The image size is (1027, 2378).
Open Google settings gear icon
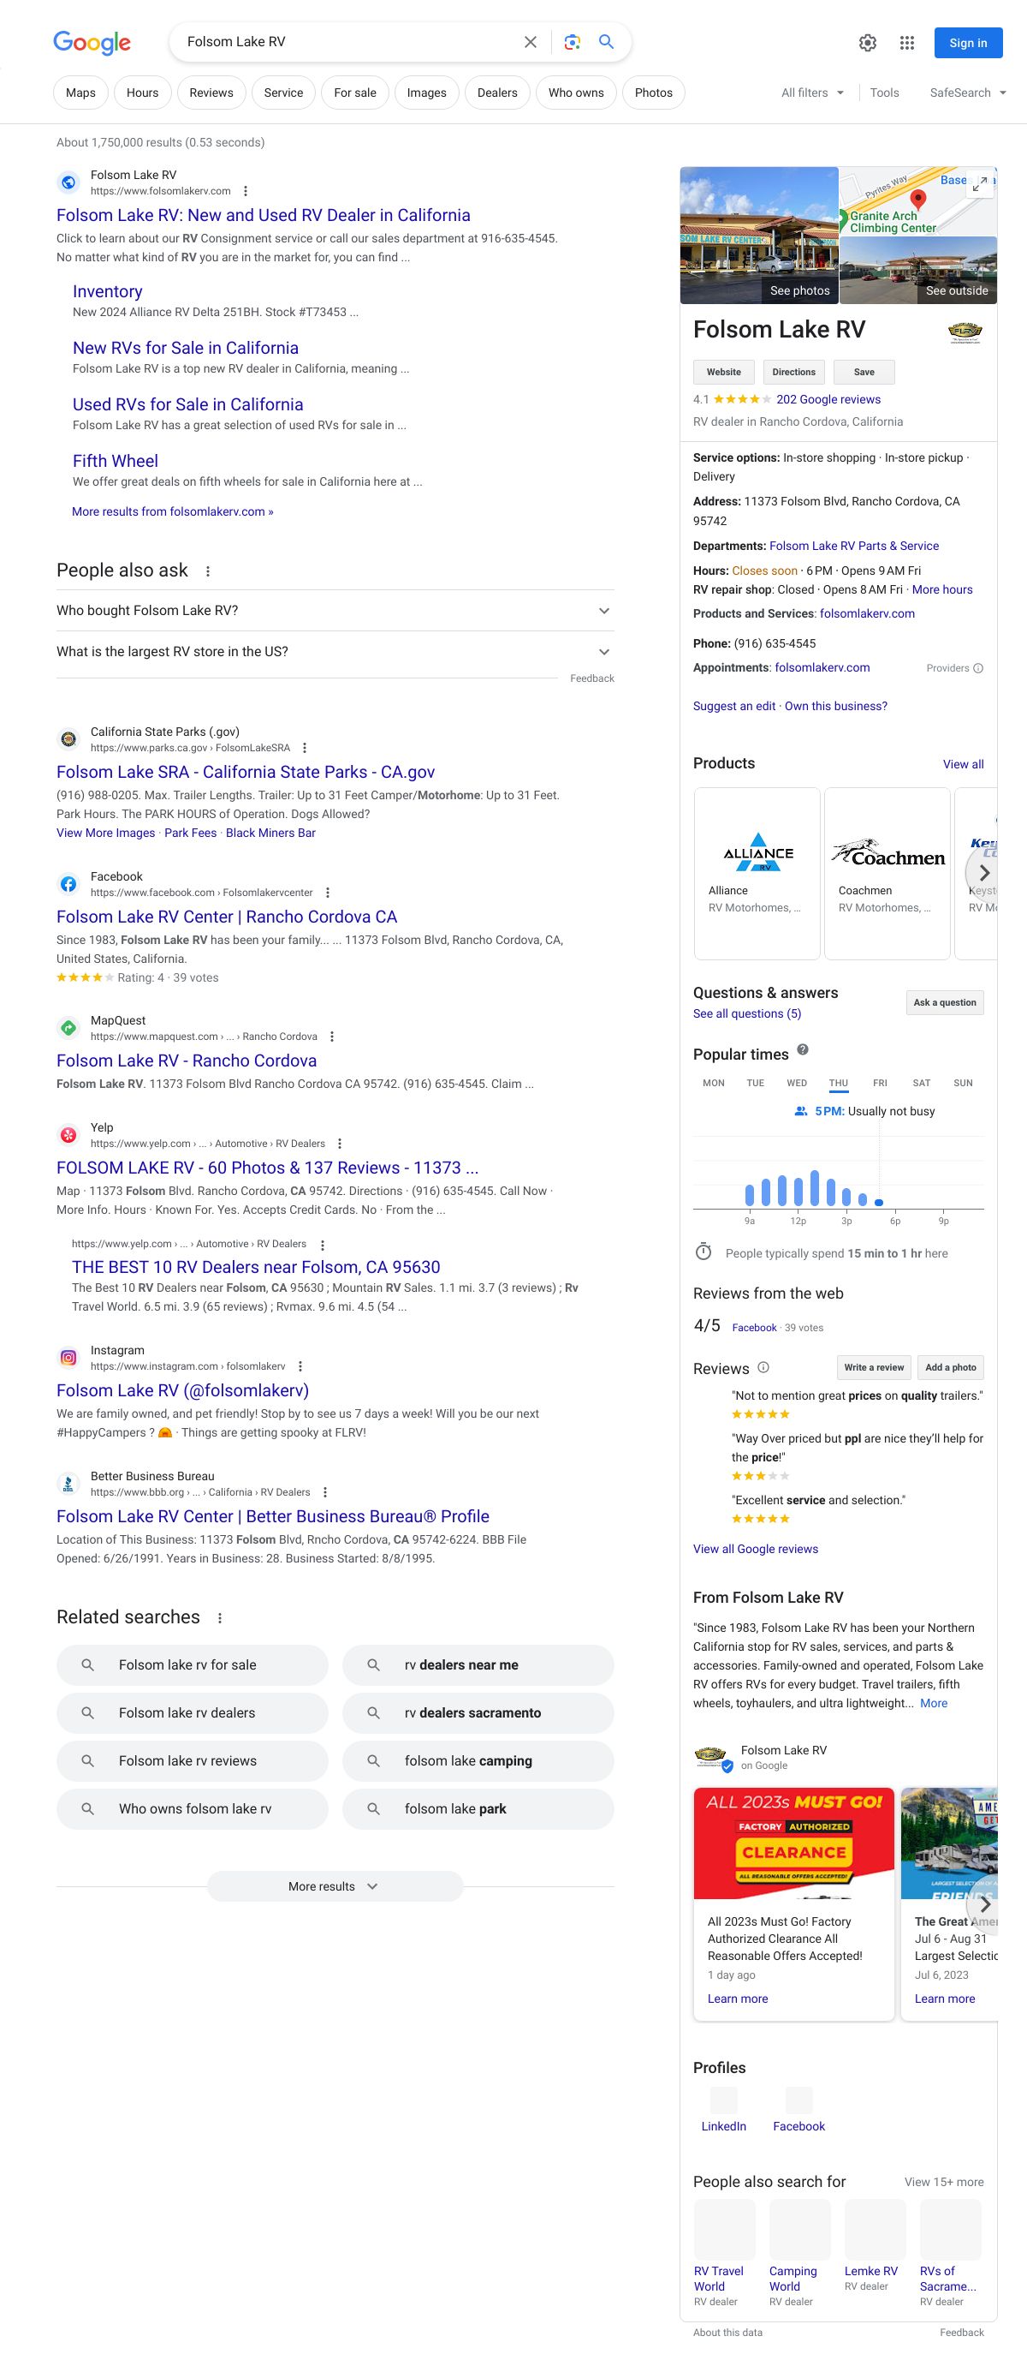(x=867, y=44)
